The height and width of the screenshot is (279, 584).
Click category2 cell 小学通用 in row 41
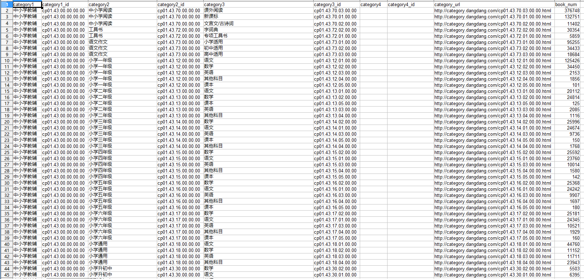(123, 250)
